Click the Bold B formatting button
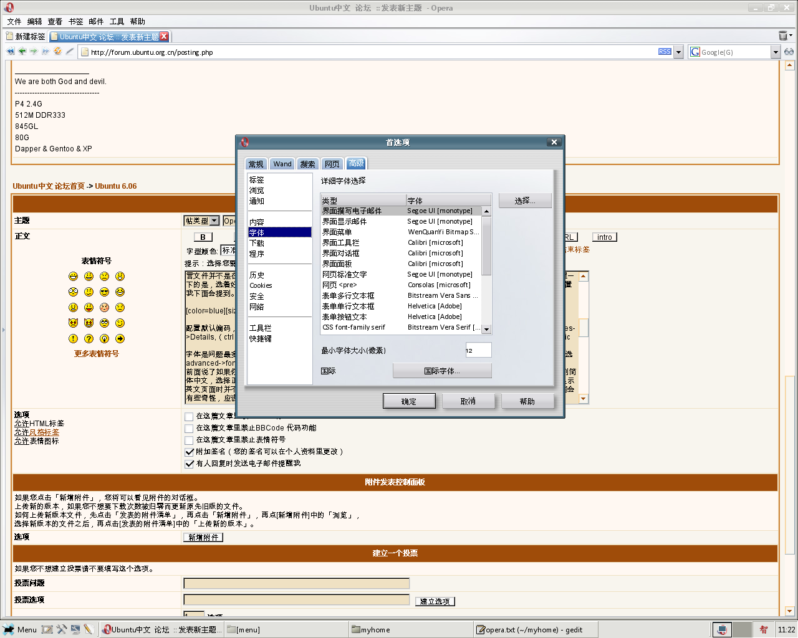The image size is (798, 638). [x=203, y=237]
